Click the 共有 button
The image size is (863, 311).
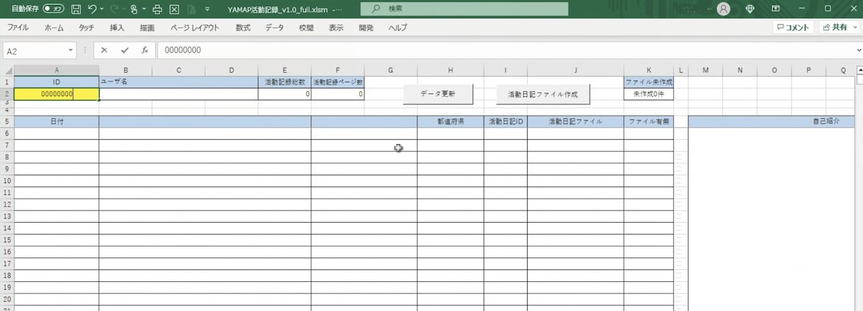836,28
